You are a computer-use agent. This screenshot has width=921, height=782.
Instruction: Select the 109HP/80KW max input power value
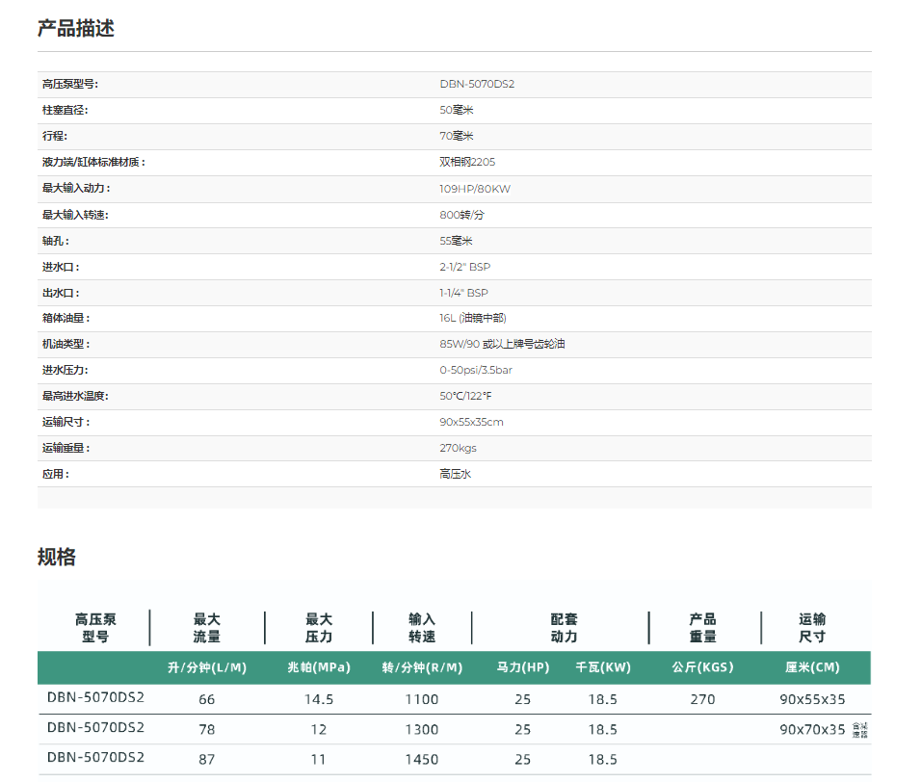(x=475, y=189)
